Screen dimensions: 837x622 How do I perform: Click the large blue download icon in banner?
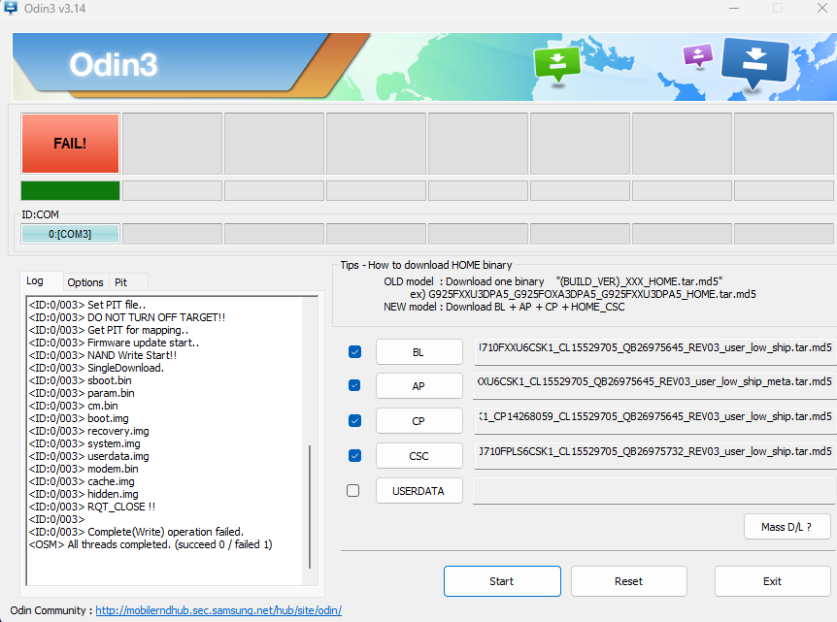coord(754,62)
